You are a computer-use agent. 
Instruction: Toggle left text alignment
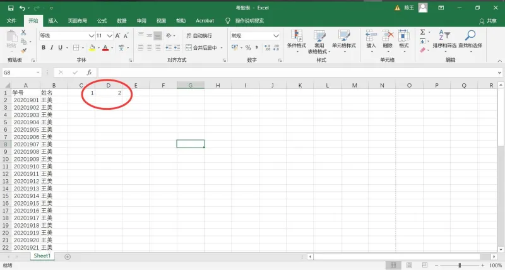(141, 47)
